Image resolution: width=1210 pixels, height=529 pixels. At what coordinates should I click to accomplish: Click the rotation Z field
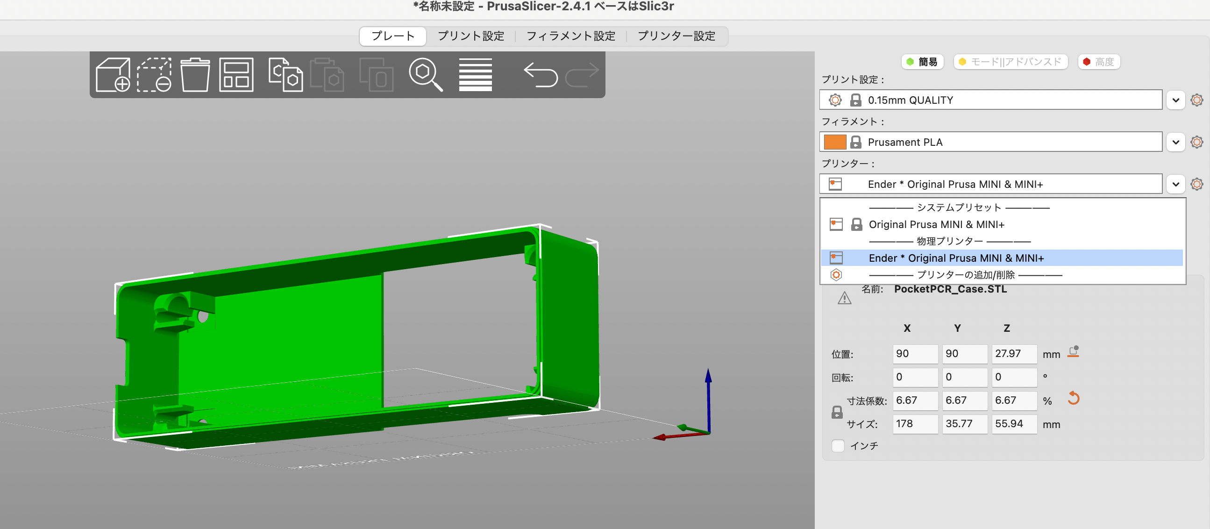coord(1014,377)
